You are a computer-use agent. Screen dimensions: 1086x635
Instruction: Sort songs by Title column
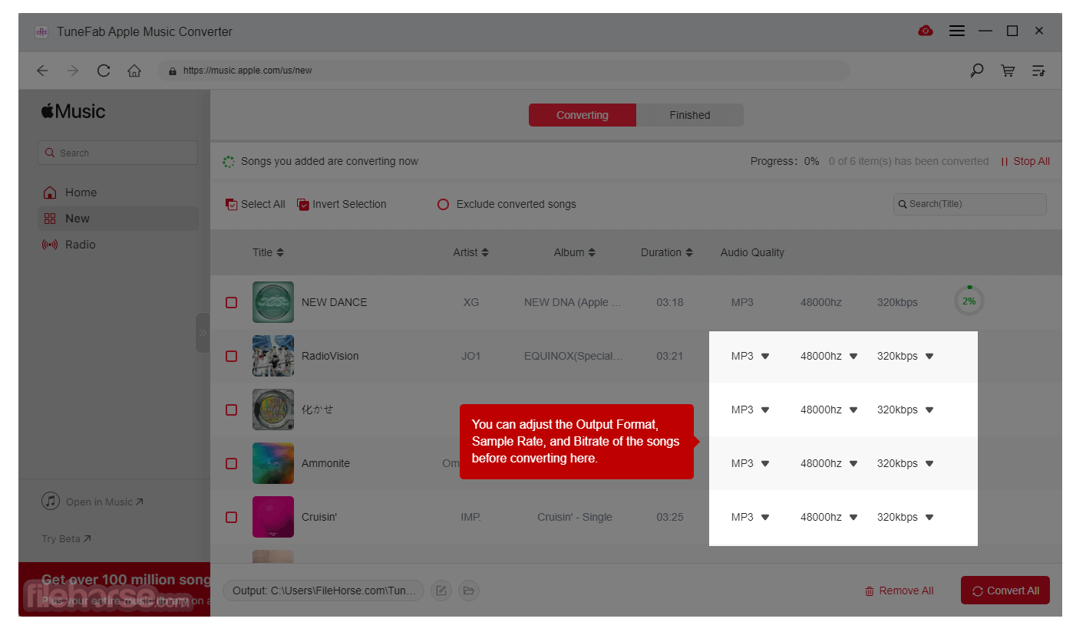[268, 252]
